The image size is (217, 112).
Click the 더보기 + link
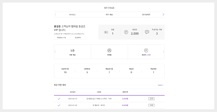click(161, 85)
